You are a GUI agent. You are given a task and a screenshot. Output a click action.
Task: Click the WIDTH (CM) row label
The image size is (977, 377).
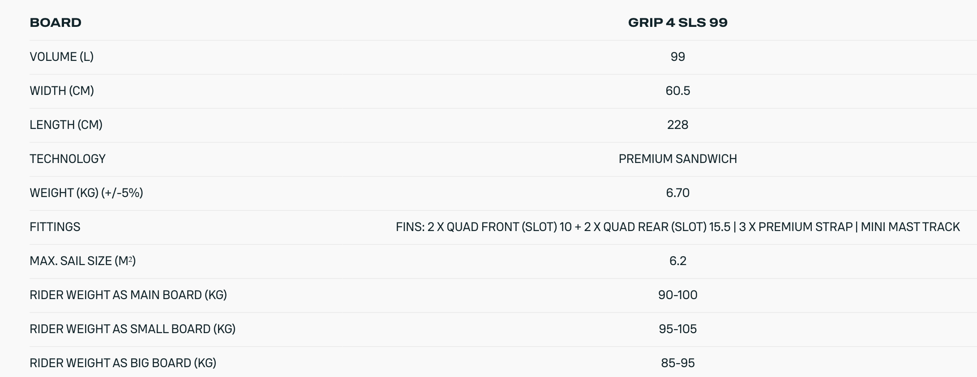pos(62,91)
